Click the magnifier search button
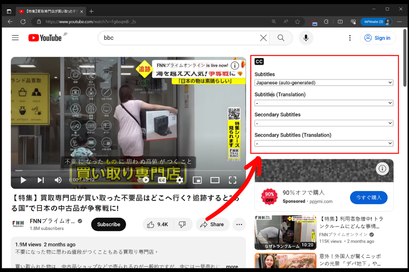This screenshot has height=272, width=409. (281, 38)
